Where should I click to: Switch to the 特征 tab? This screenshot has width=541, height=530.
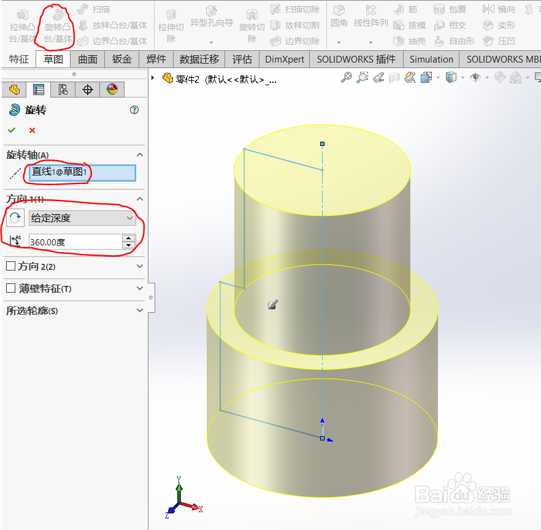pos(19,60)
